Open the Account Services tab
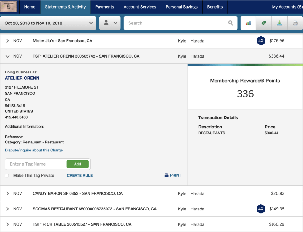The height and width of the screenshot is (232, 303). (140, 7)
